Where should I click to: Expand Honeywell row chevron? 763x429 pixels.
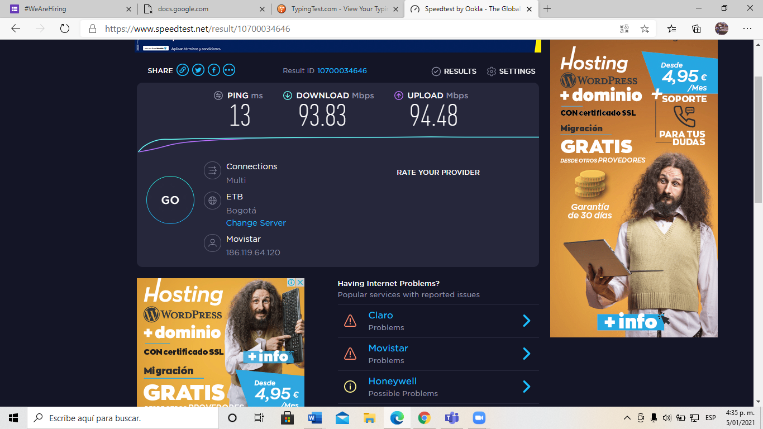point(526,387)
